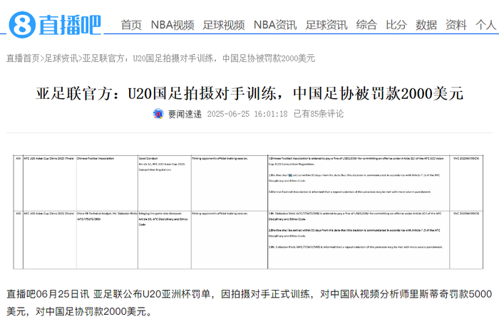499x329 pixels.
Task: Open the 首页 navigation tab
Action: (x=131, y=25)
